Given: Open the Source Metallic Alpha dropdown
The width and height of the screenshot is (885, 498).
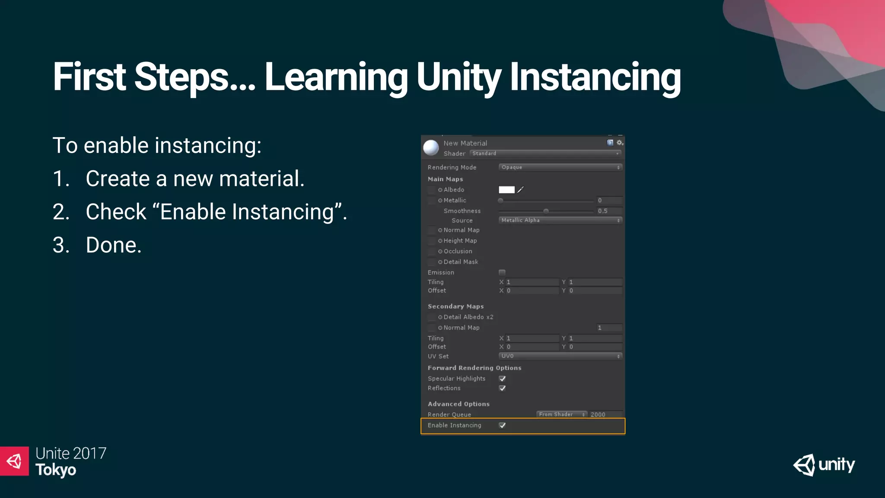Looking at the screenshot, I should tap(560, 220).
